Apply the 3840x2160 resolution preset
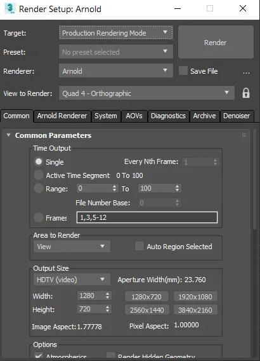Image resolution: width=260 pixels, height=361 pixels. coord(195,310)
